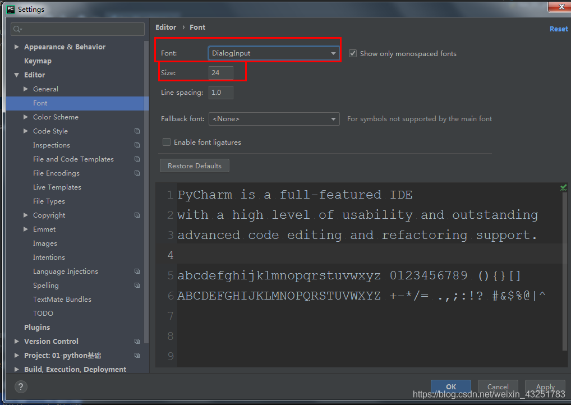Select TextMate Bundles item
This screenshot has height=405, width=571.
[x=62, y=300]
